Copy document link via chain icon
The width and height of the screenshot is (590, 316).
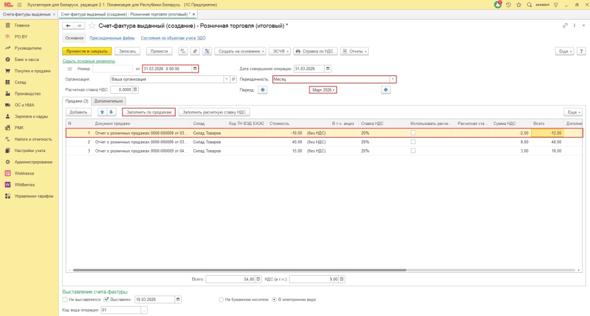[x=565, y=26]
